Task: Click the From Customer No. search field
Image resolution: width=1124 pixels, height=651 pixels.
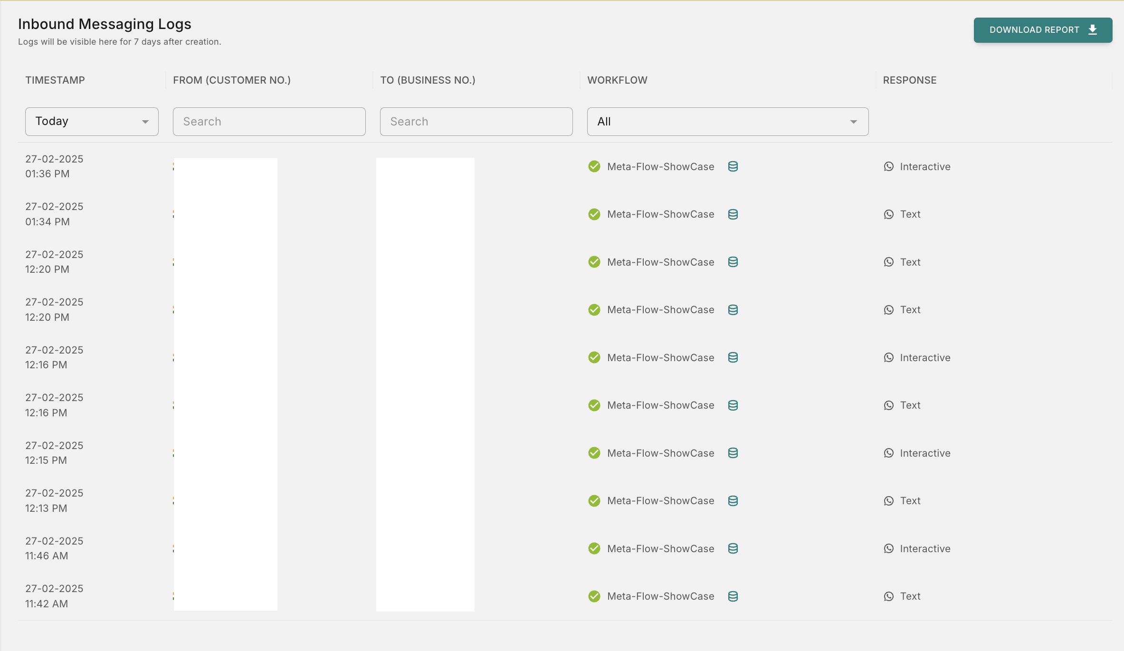Action: point(269,121)
